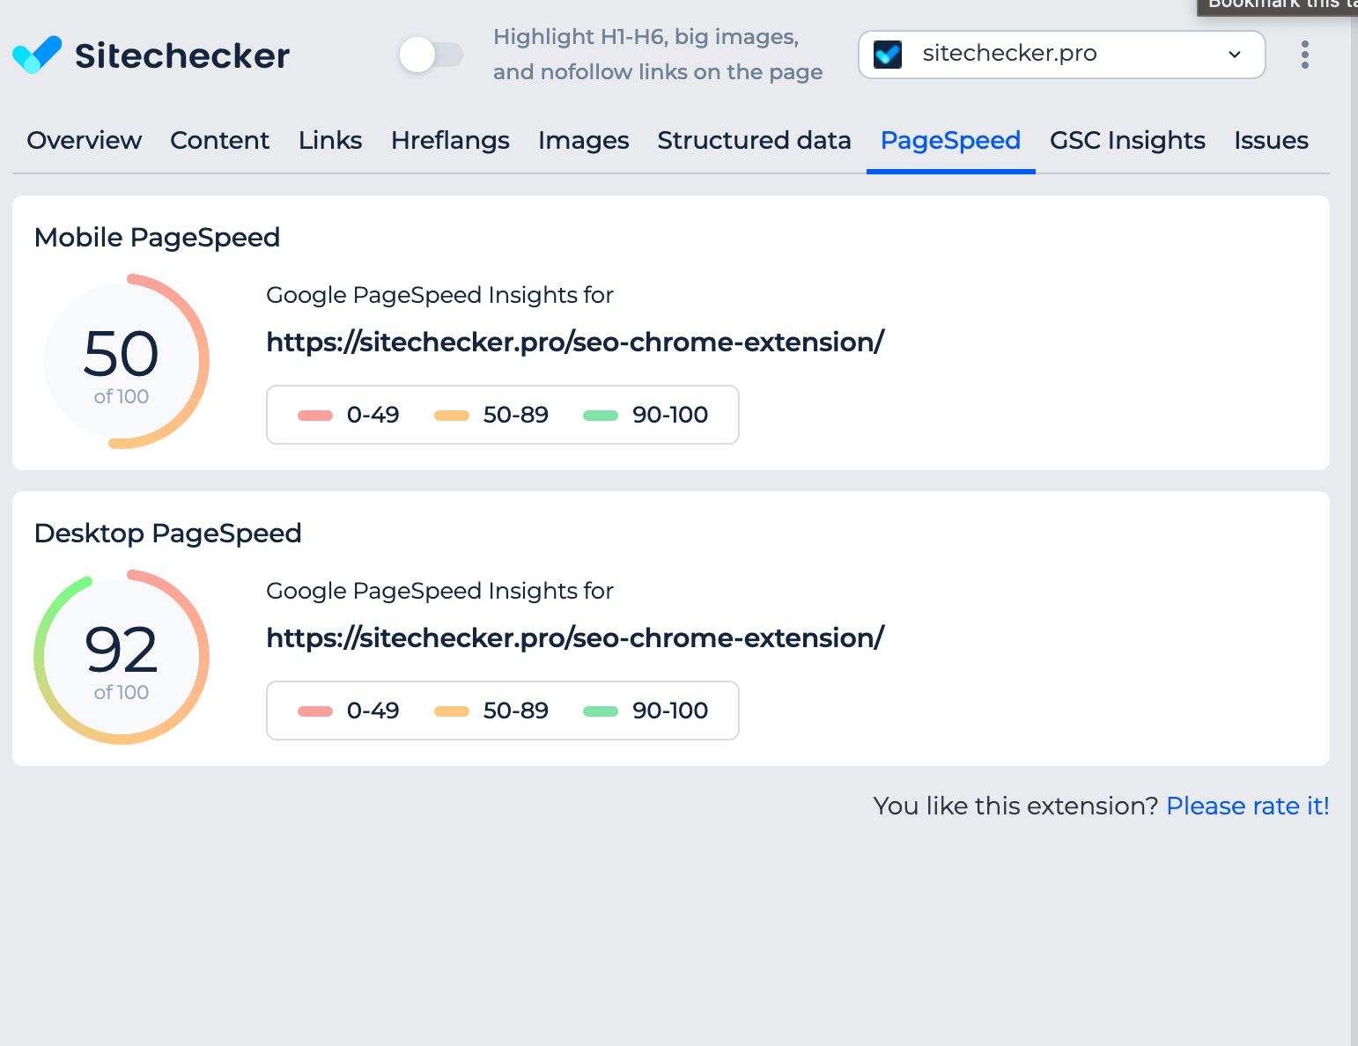Screen dimensions: 1358x1046
Task: Click the dropdown chevron arrow
Action: [1234, 55]
